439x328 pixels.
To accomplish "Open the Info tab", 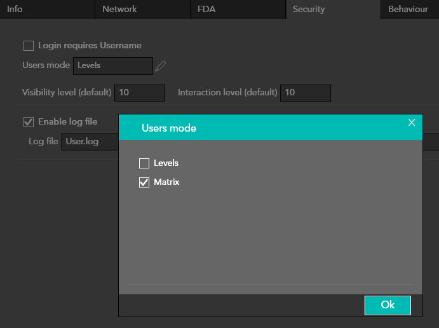I will tap(15, 10).
